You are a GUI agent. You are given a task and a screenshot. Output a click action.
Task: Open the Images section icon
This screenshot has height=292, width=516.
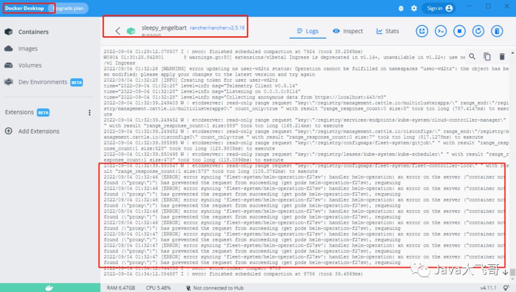pos(9,49)
